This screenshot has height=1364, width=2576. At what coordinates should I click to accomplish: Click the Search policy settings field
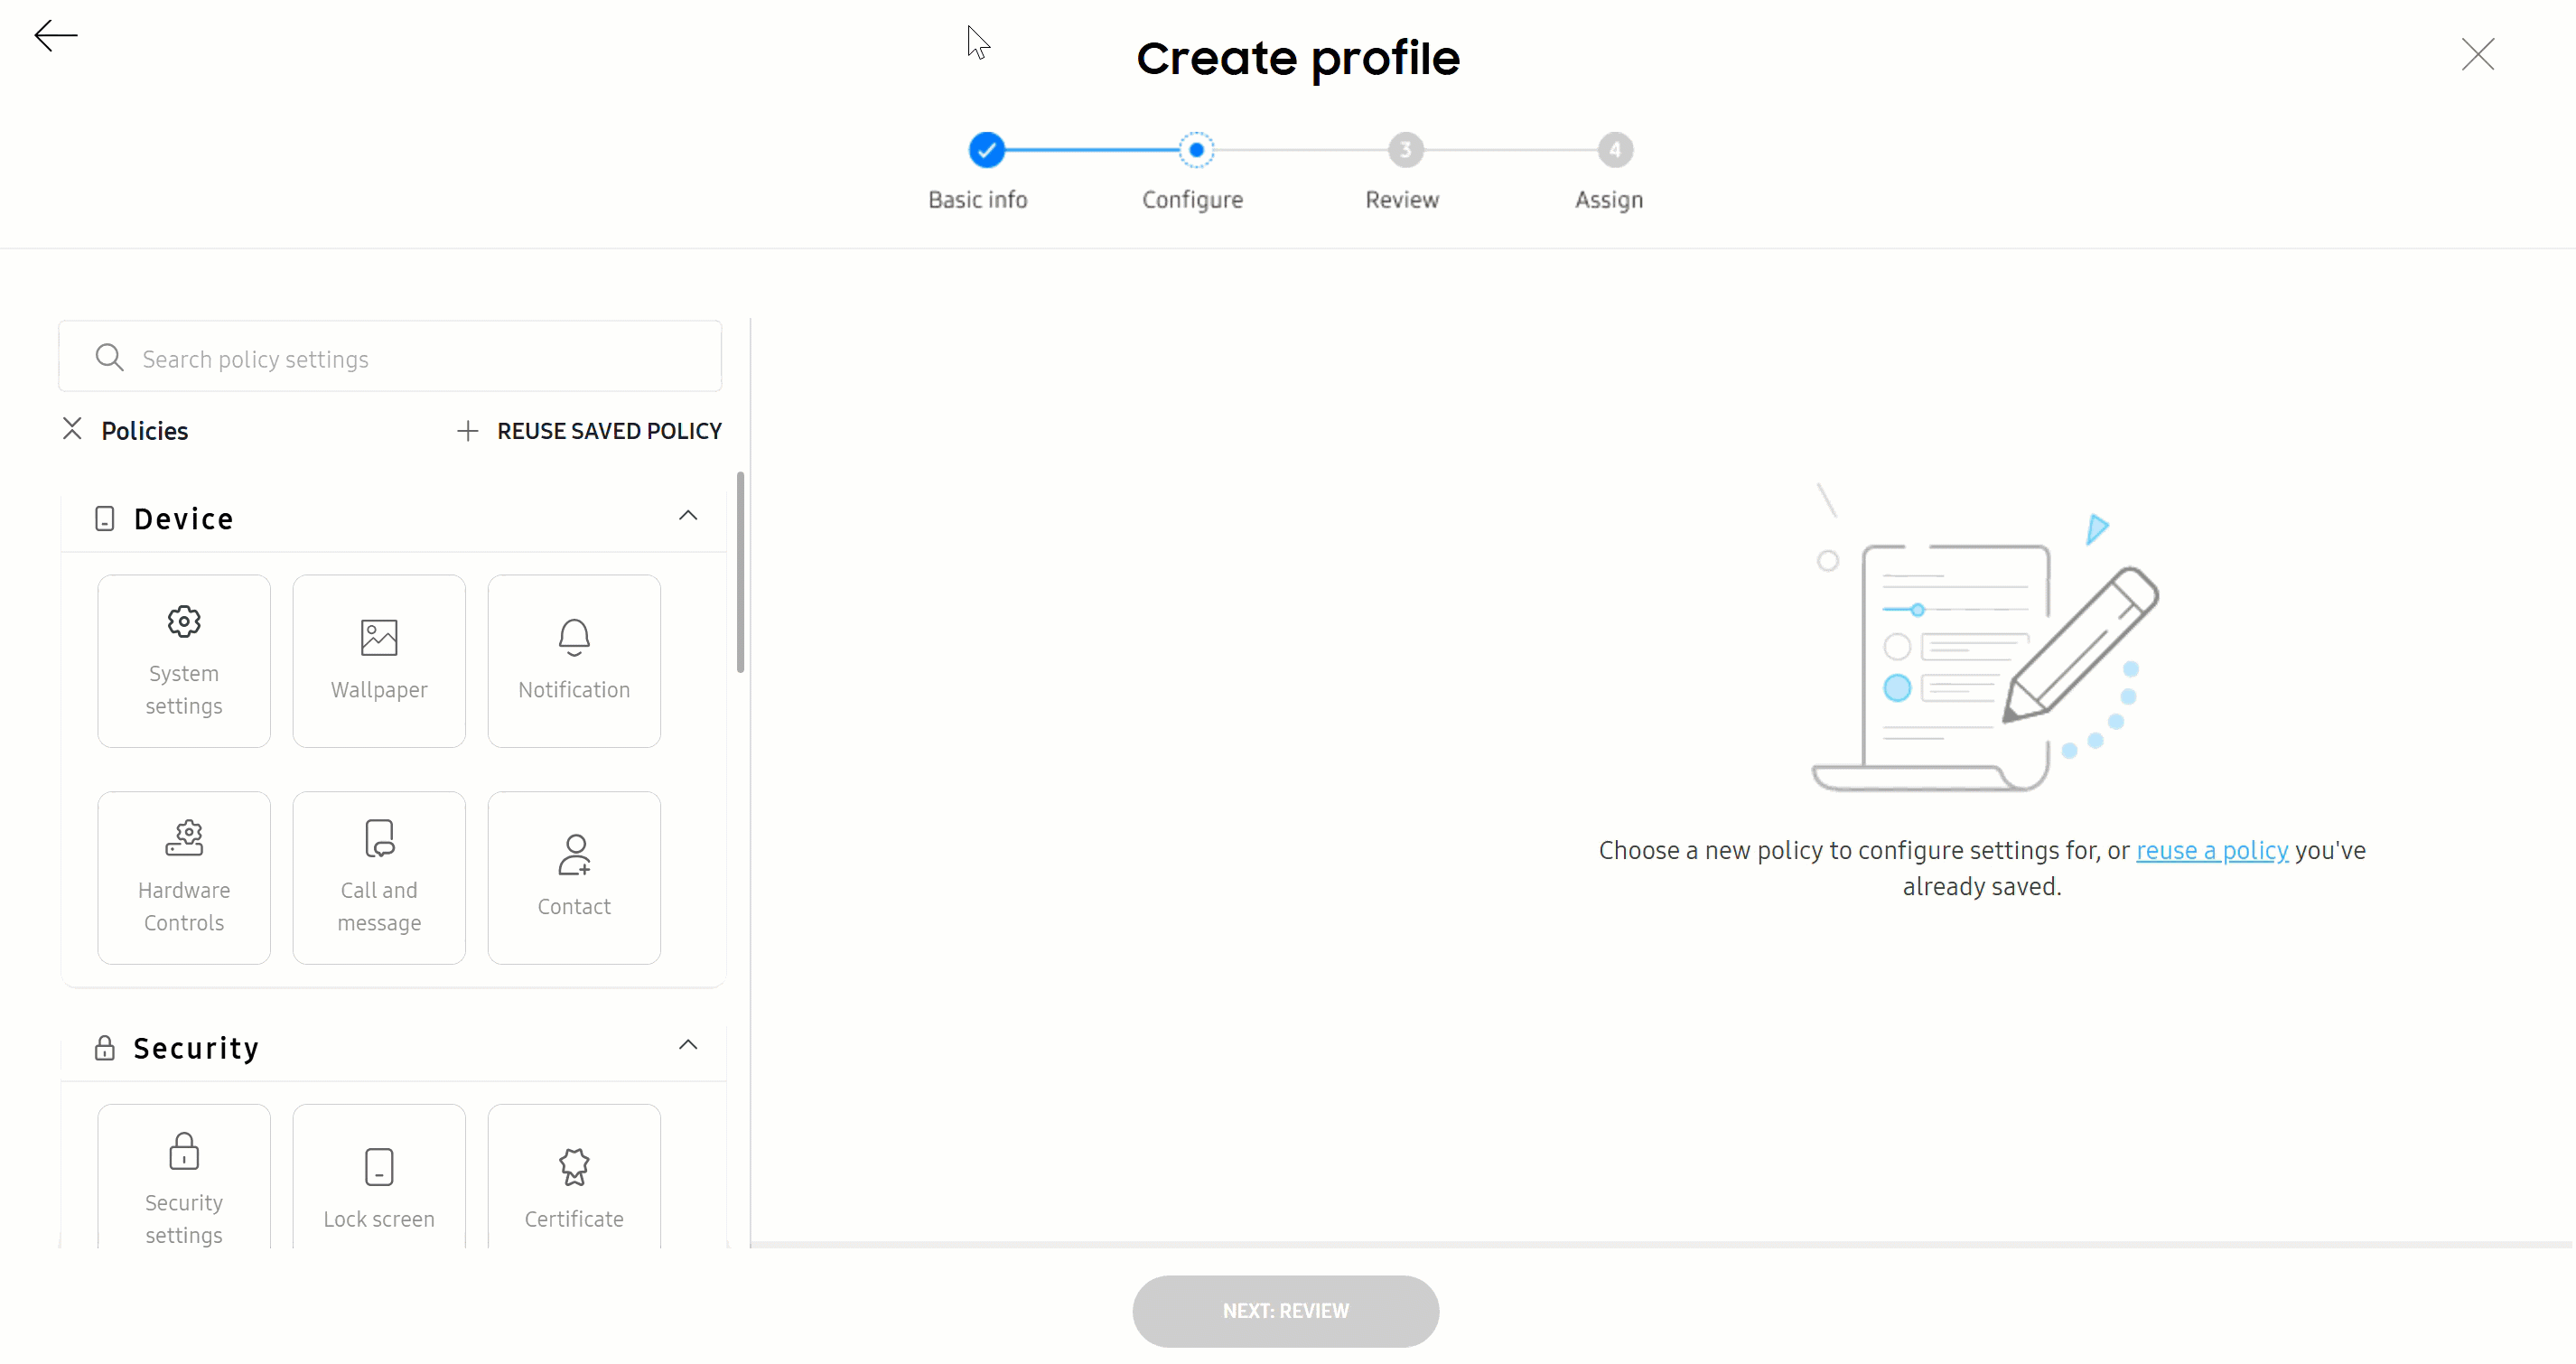tap(389, 357)
